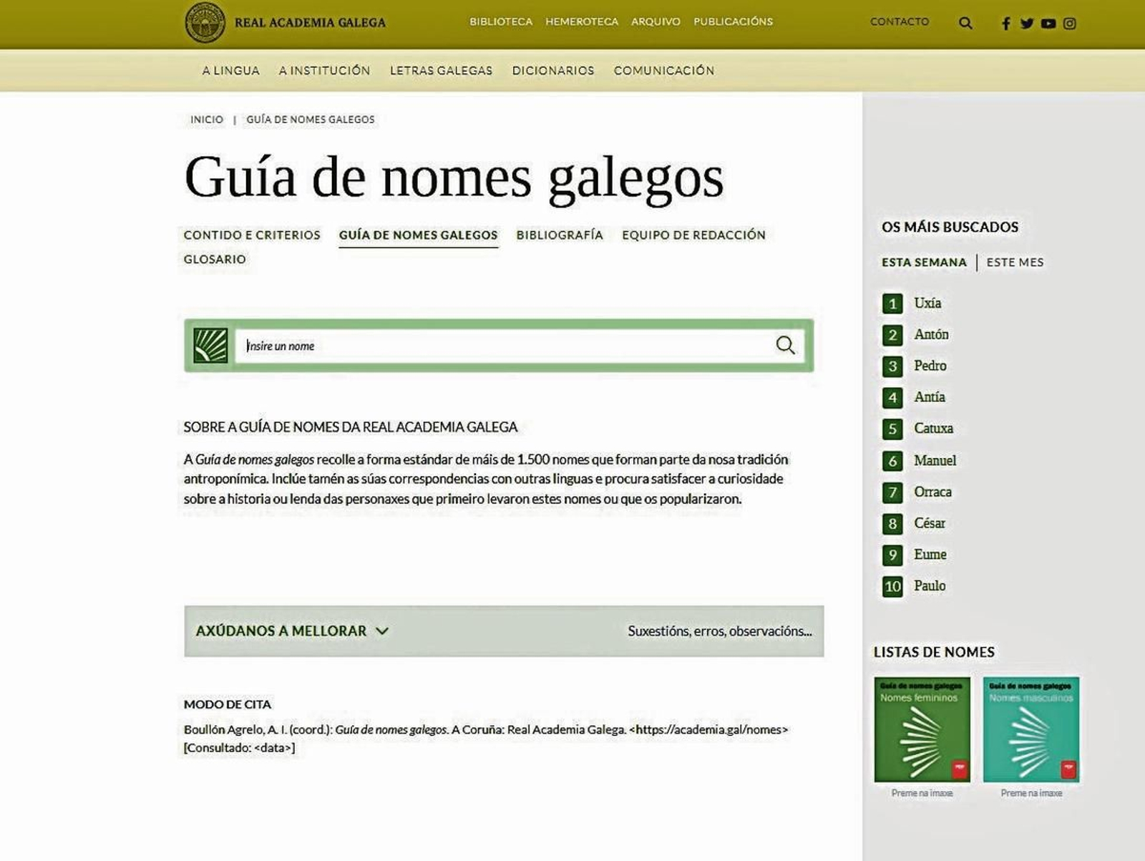Open the A Lingua navigation menu
Image resolution: width=1145 pixels, height=861 pixels.
(230, 70)
